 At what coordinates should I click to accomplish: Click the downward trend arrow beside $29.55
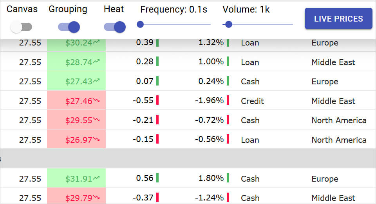[97, 120]
